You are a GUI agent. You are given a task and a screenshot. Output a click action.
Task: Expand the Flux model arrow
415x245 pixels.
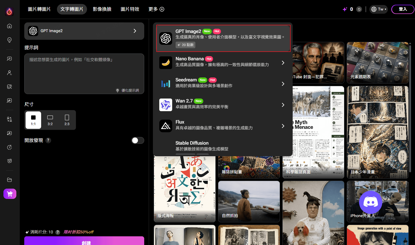click(283, 126)
